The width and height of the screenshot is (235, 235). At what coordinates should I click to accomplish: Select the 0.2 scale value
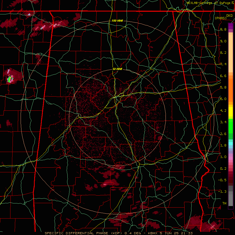(223, 169)
